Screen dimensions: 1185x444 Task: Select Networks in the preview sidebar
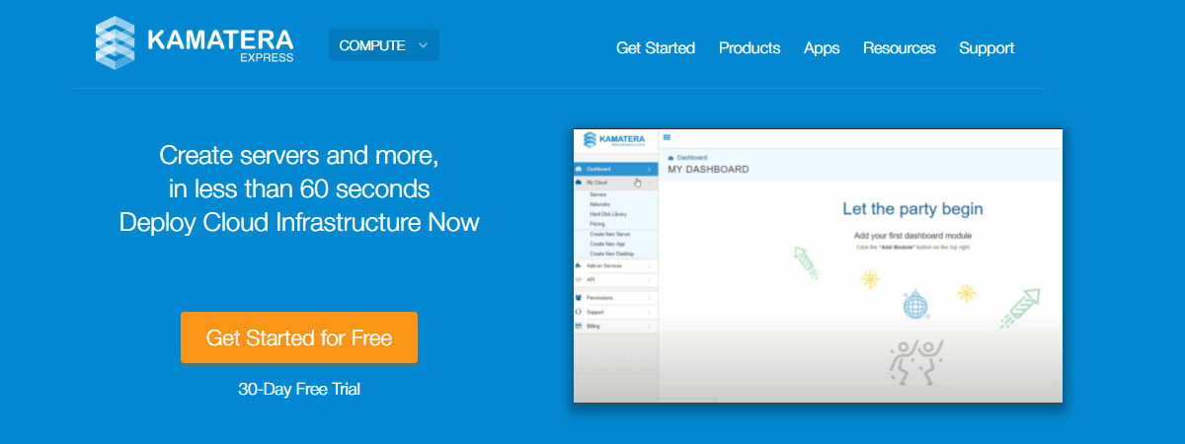599,204
